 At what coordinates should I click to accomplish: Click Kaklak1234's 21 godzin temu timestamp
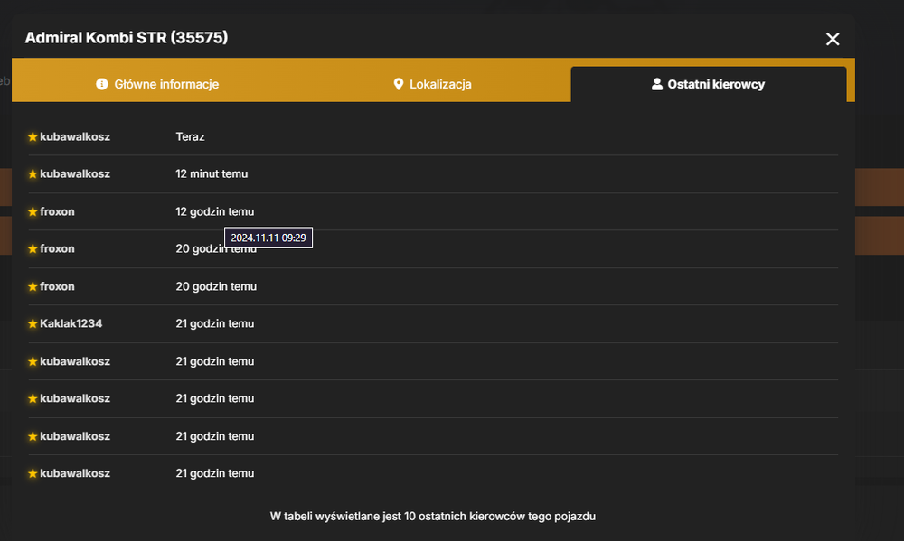point(214,323)
